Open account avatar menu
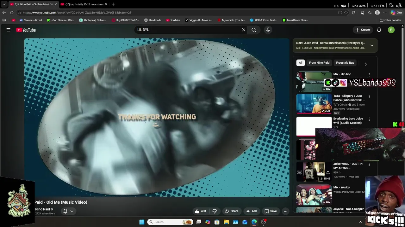Image resolution: width=405 pixels, height=227 pixels. [391, 30]
